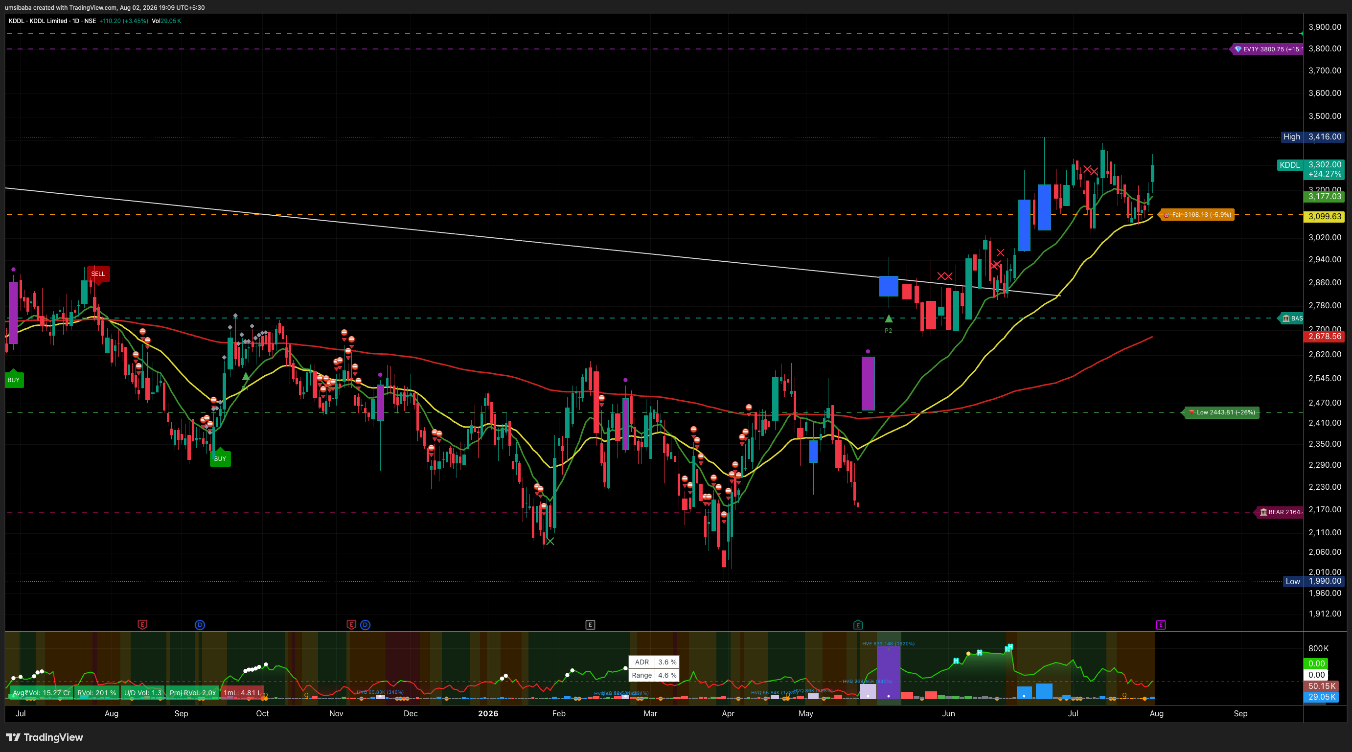The image size is (1352, 752).
Task: Select the magenta E upcoming earnings marker
Action: (1161, 624)
